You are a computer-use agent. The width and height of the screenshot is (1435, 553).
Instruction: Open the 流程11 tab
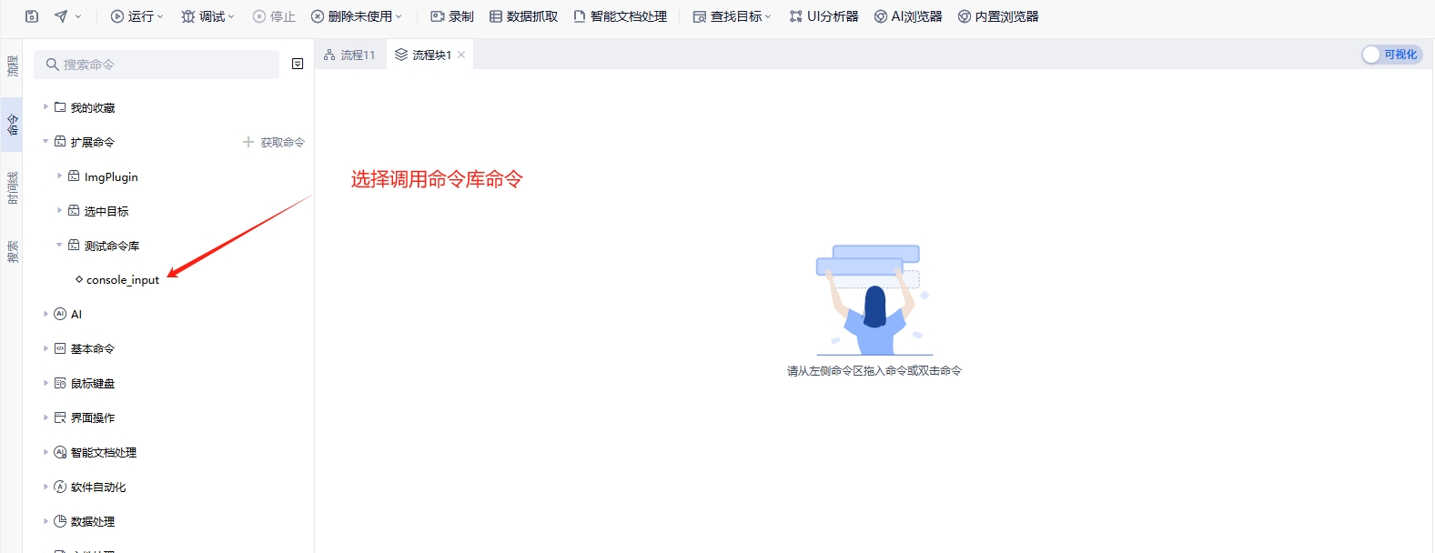point(349,55)
